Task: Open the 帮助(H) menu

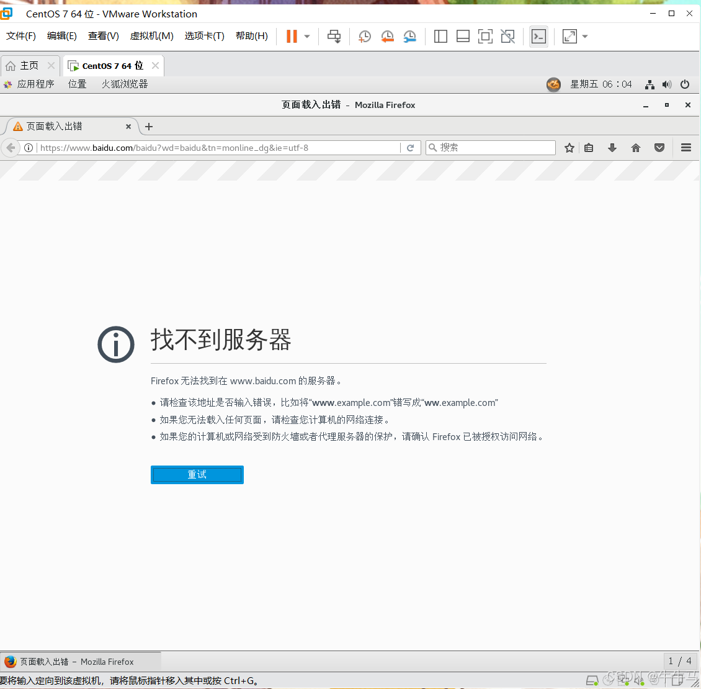Action: [252, 36]
